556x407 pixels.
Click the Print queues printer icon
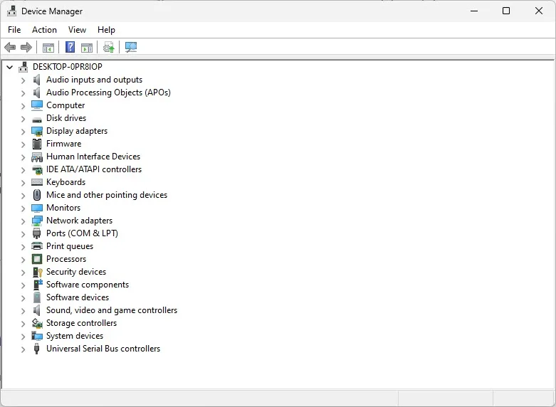pos(37,246)
